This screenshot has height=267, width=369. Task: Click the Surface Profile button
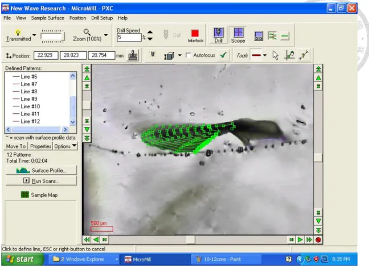[x=41, y=170]
